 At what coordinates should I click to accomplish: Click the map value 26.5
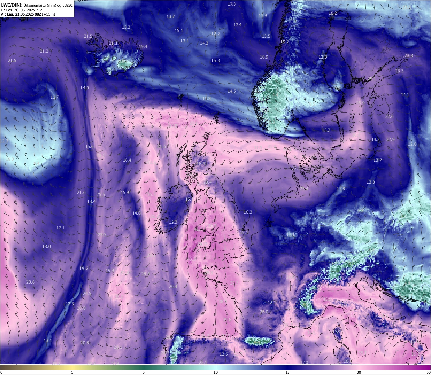tap(87, 294)
